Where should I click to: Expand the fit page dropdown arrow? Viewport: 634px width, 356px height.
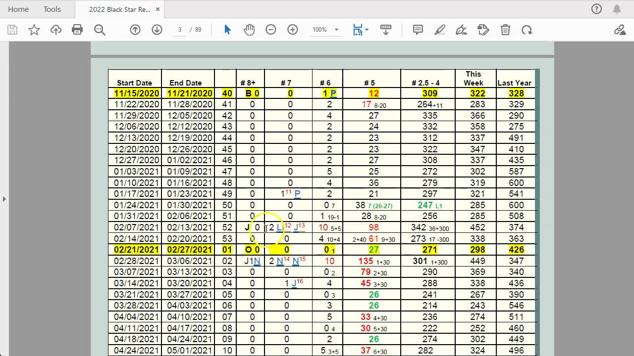coord(367,30)
